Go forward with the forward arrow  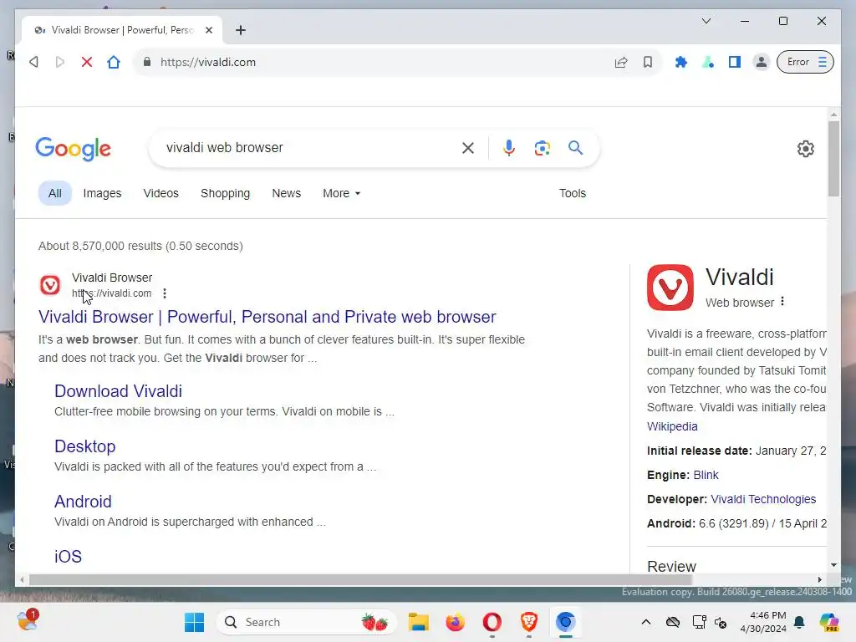[60, 62]
